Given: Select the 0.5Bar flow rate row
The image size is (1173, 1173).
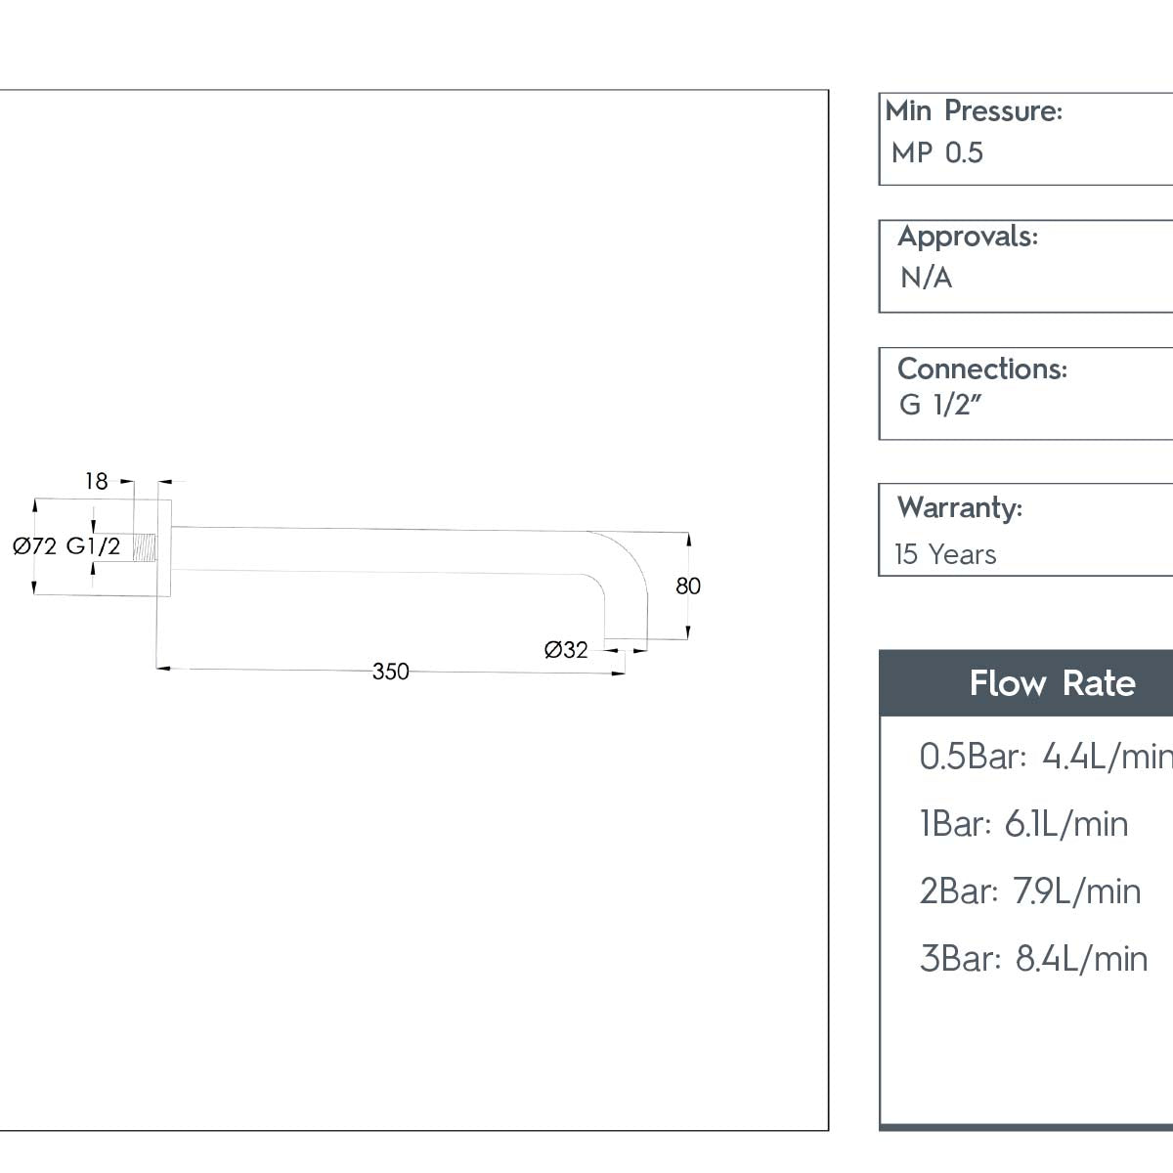Looking at the screenshot, I should click(x=1046, y=757).
